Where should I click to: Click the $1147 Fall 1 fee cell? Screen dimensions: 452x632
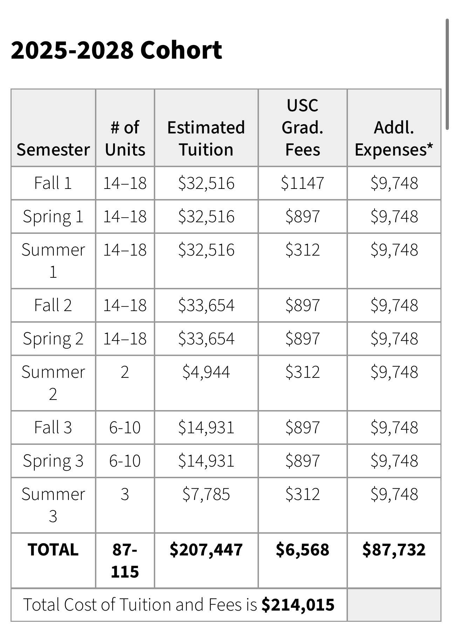click(x=302, y=183)
